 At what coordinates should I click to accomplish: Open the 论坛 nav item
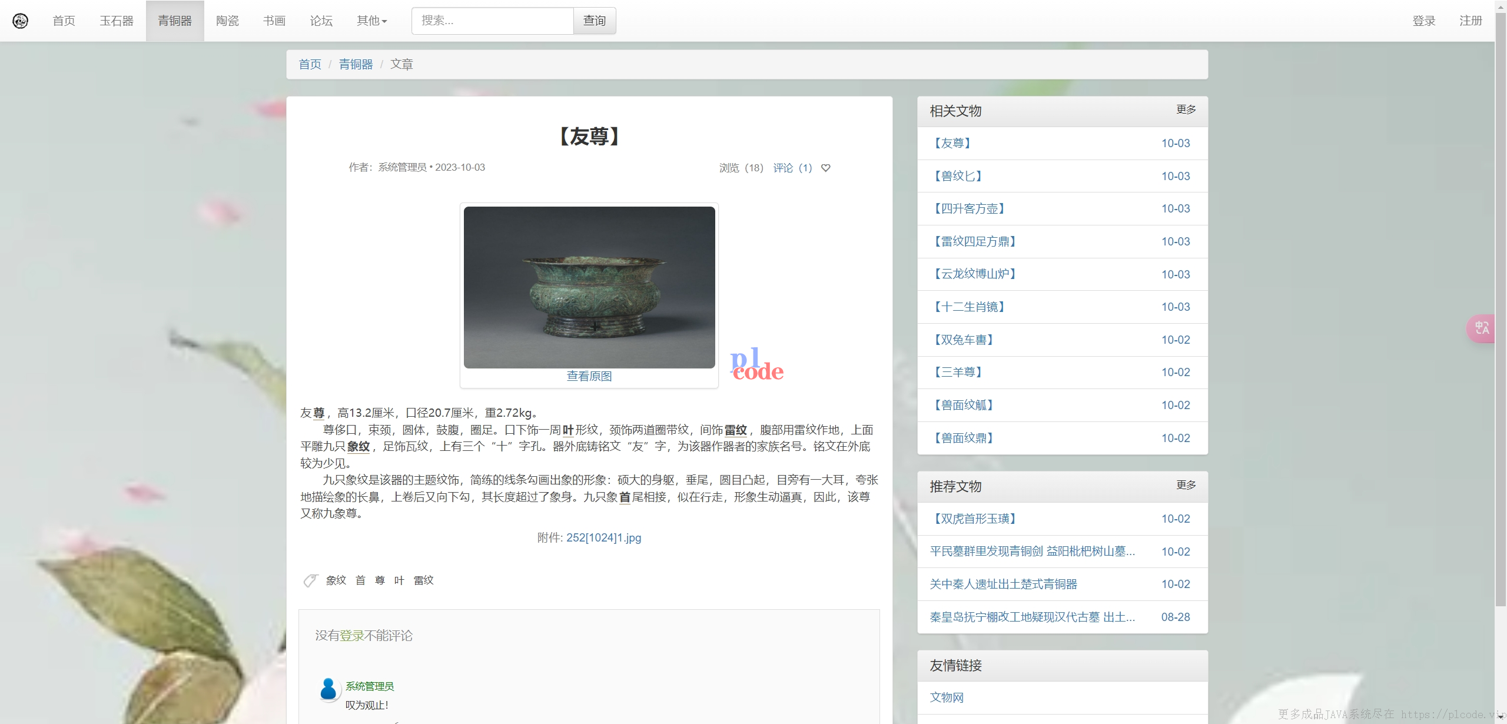point(321,21)
